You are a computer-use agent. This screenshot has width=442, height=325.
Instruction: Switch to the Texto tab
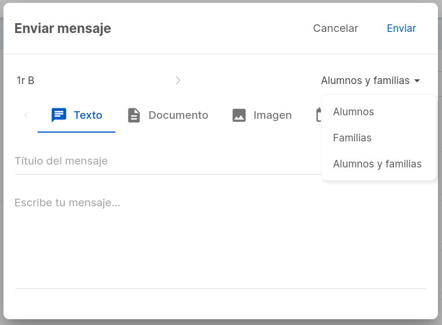(76, 115)
